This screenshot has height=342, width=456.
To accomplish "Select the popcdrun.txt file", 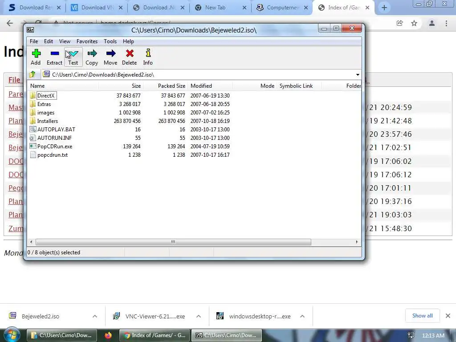I will tap(53, 155).
